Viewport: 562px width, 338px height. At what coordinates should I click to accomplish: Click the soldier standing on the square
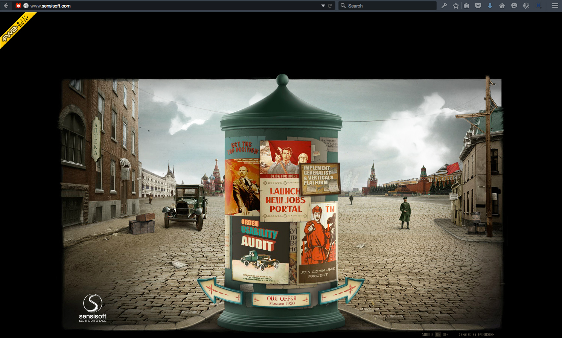pos(405,213)
